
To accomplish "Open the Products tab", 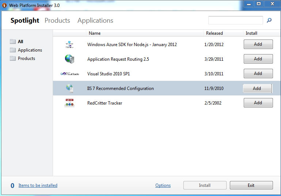I will [x=57, y=20].
